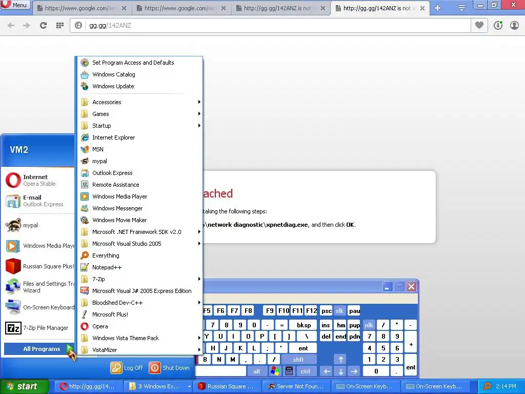Viewport: 525px width, 394px height.
Task: Click the ent key beside apostrophe
Action: pos(303,348)
